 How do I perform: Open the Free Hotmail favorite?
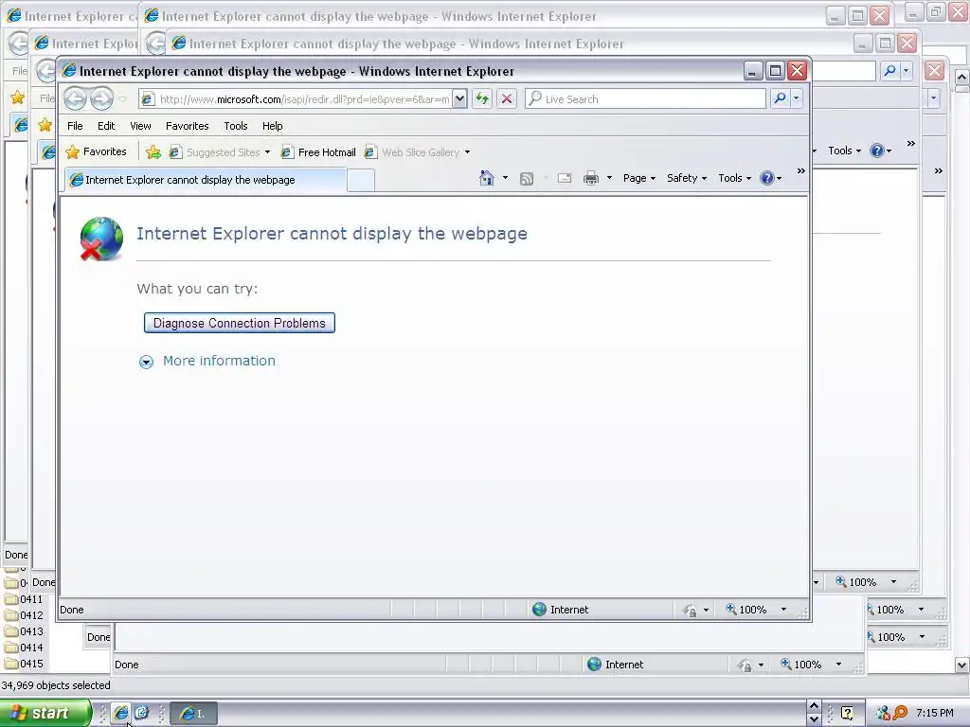coord(318,152)
